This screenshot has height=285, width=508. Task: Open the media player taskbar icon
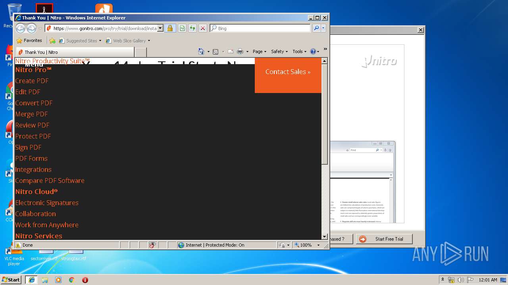point(58,280)
